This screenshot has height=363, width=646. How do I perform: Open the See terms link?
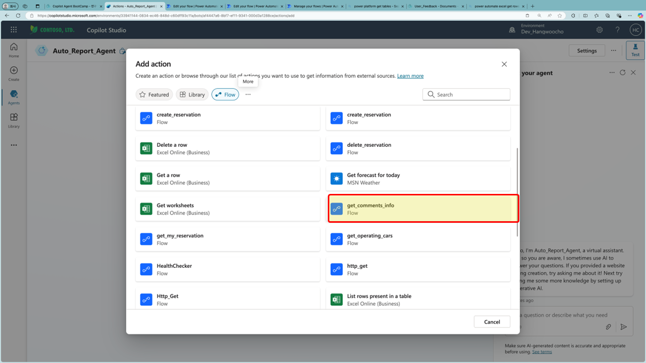coord(542,352)
